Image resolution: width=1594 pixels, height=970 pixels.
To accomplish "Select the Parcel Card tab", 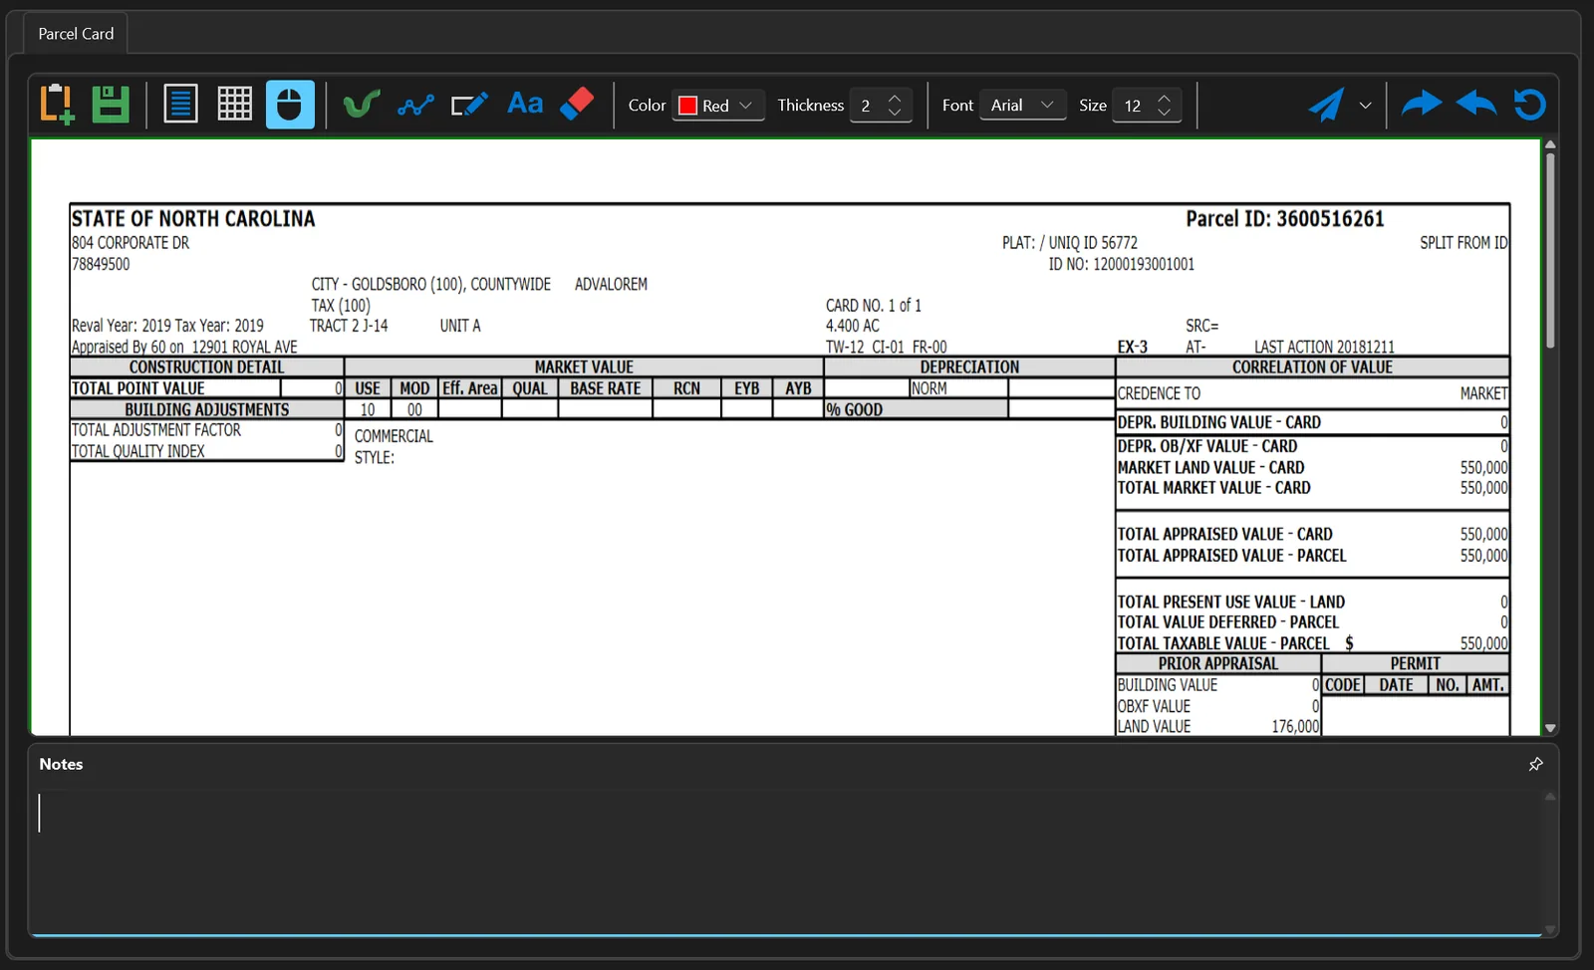I will 76,34.
